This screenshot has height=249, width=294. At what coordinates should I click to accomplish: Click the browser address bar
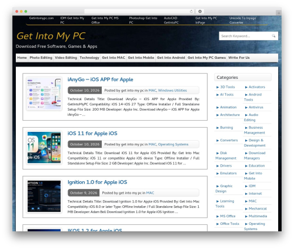click(x=139, y=11)
